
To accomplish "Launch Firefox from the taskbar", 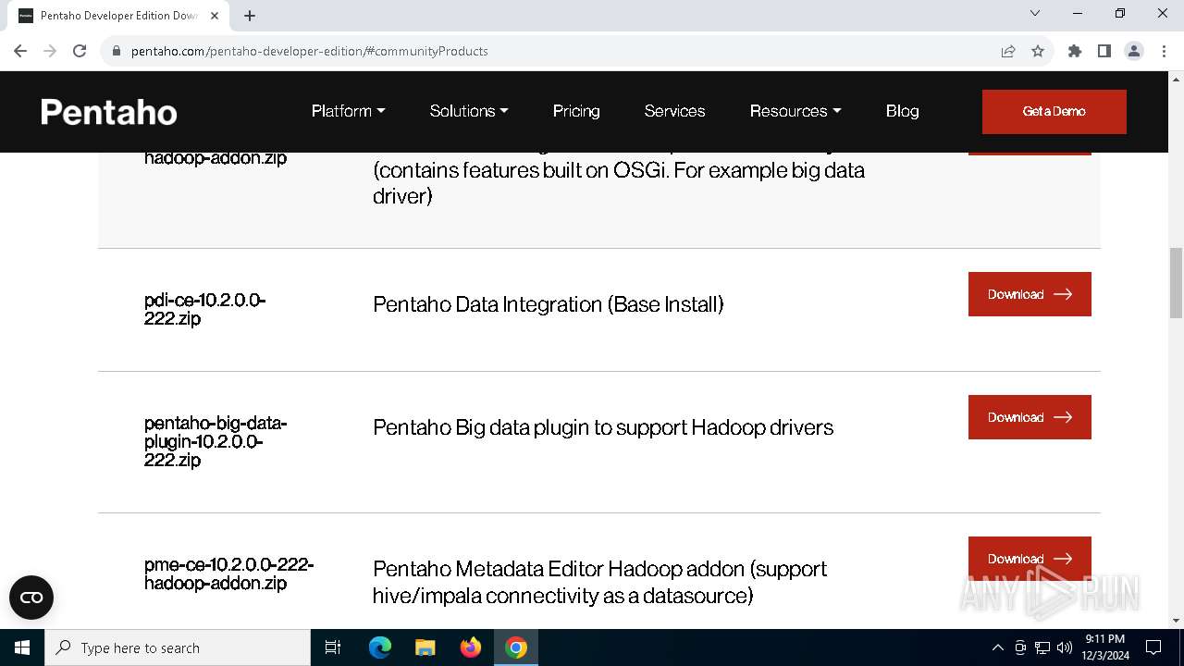I will tap(471, 647).
